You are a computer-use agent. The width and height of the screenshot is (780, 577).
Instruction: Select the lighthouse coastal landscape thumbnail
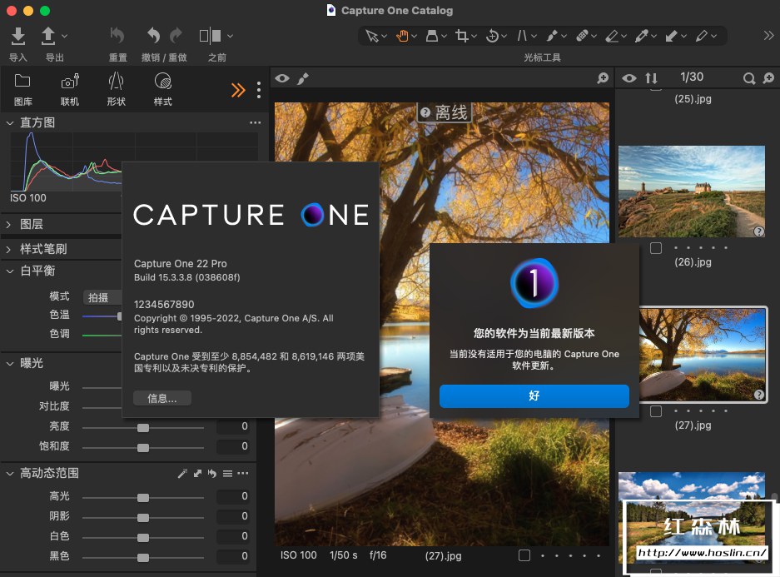click(x=691, y=191)
